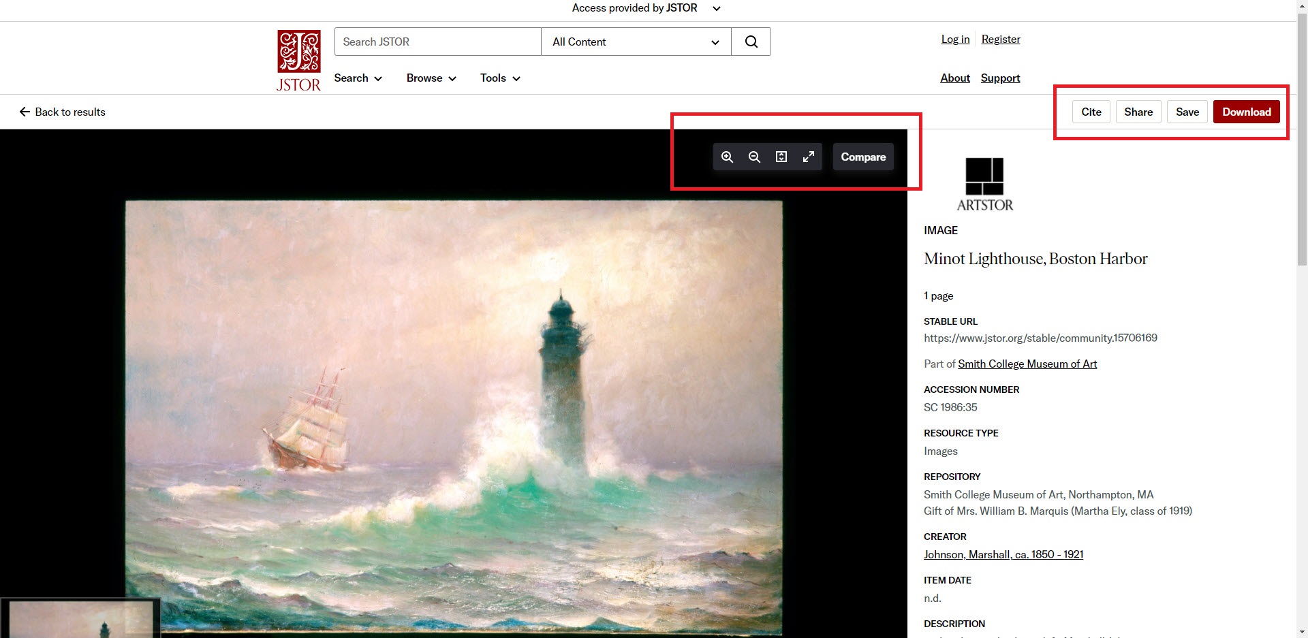Open creator Johnson, Marshall link
This screenshot has width=1308, height=638.
point(1003,554)
